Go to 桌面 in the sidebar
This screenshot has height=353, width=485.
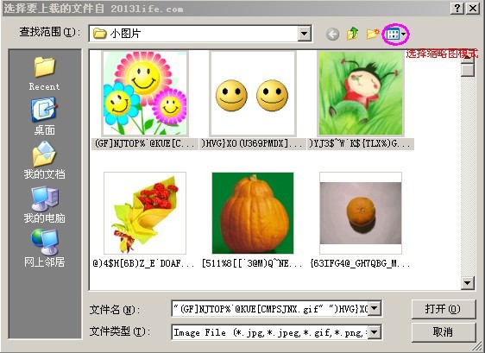pyautogui.click(x=45, y=117)
